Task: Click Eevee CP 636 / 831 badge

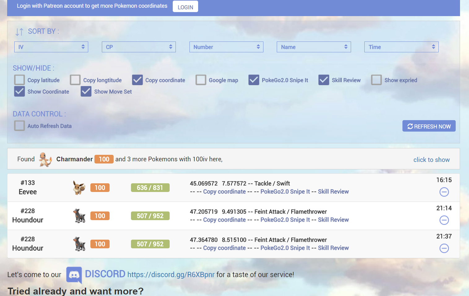Action: (150, 188)
